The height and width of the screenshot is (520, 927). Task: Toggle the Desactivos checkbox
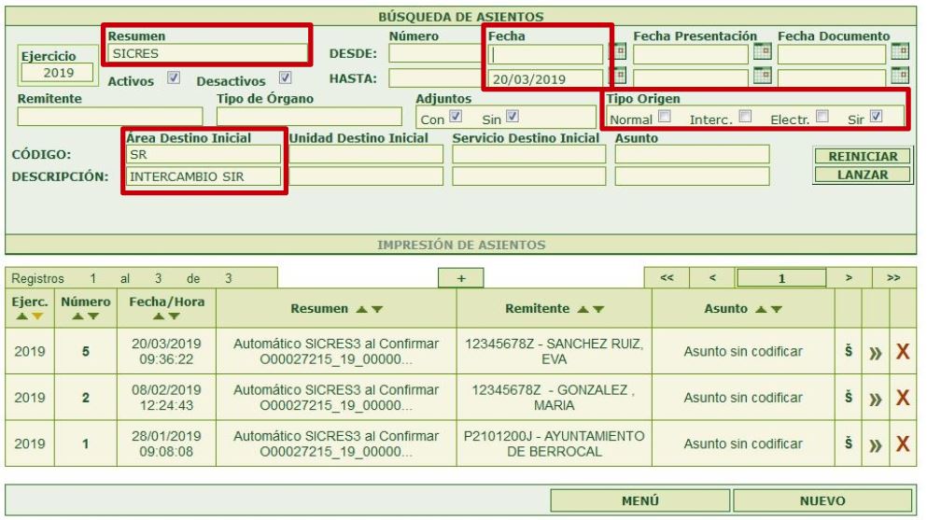(285, 77)
